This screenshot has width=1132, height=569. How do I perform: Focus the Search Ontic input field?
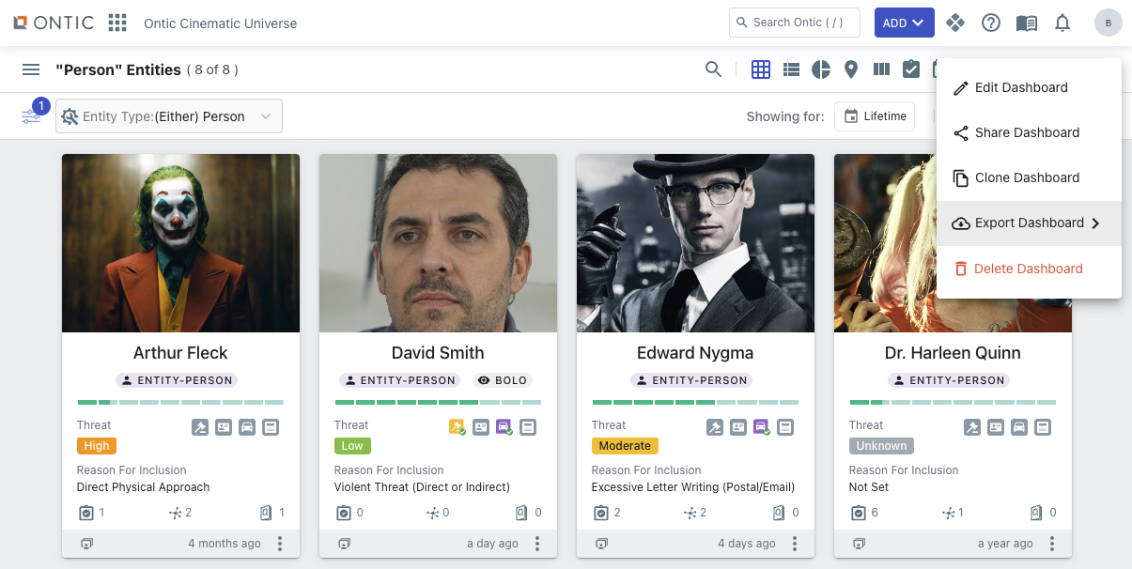[x=794, y=23]
